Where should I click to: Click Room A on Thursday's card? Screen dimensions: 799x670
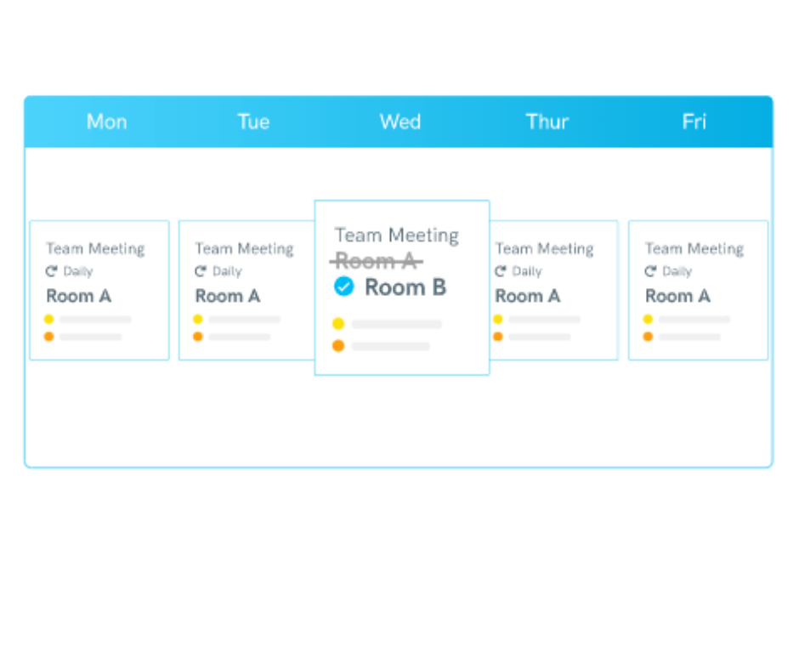coord(528,296)
